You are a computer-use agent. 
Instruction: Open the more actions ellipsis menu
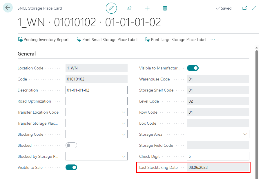[x=213, y=39]
